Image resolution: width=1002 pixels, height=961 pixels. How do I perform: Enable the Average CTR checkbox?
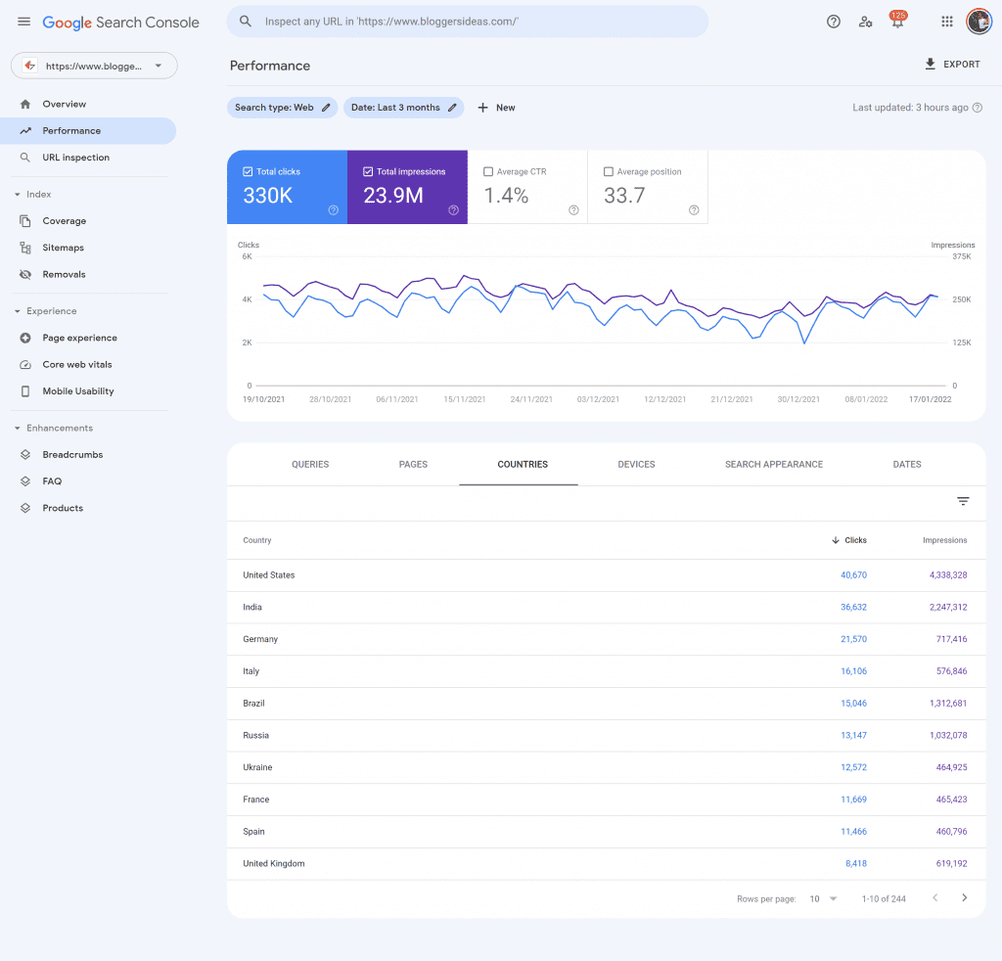pyautogui.click(x=488, y=172)
